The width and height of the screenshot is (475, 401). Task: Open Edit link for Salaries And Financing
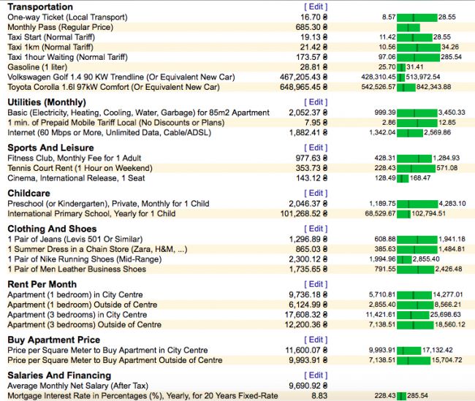tap(316, 375)
